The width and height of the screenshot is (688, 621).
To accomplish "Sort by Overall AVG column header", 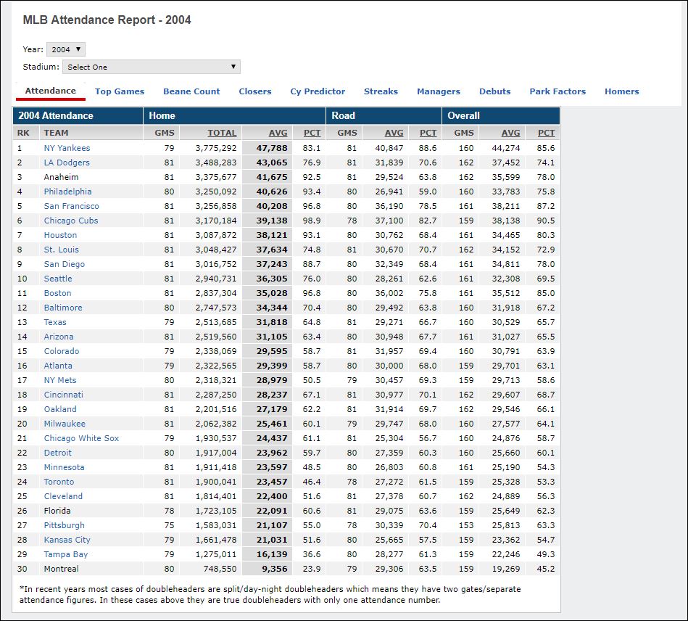I will click(510, 133).
